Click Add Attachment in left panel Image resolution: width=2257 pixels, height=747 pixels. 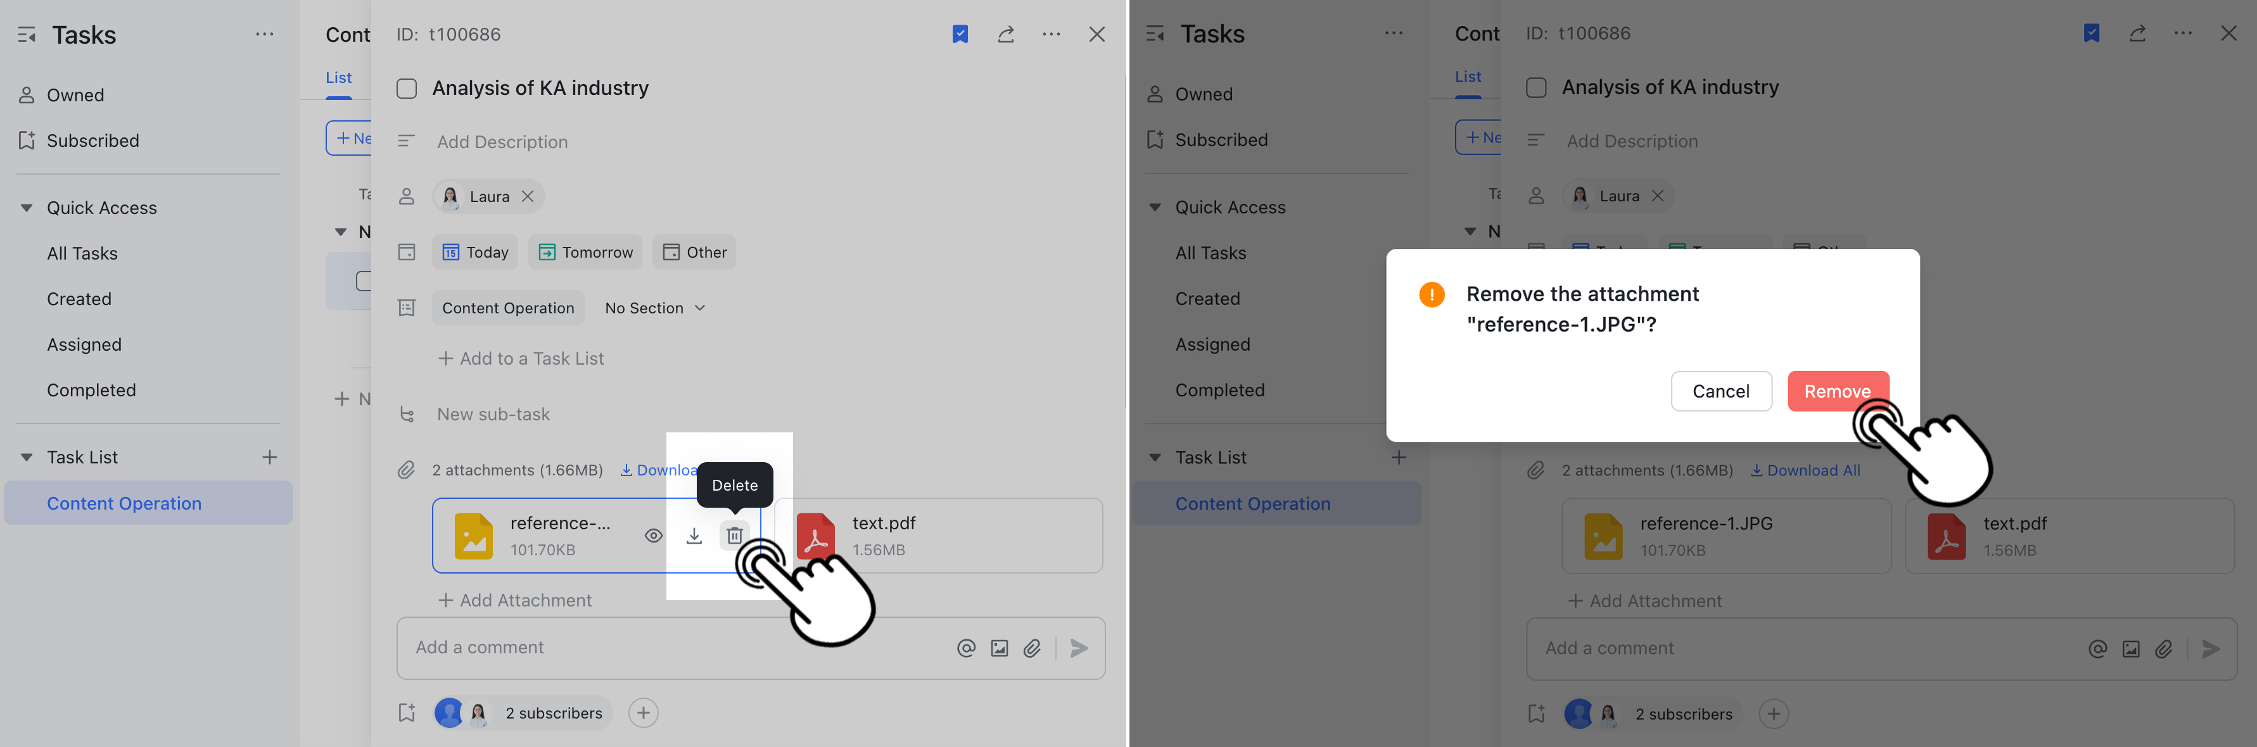(515, 601)
